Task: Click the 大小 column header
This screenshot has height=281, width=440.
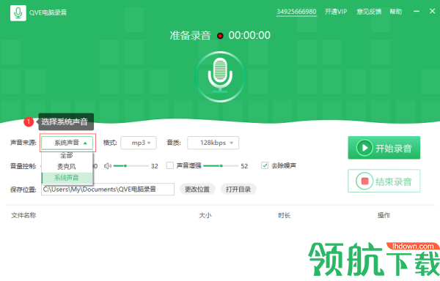Action: click(x=205, y=215)
